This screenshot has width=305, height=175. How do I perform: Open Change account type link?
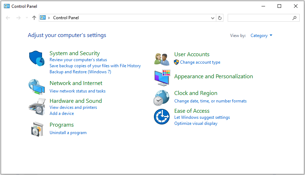click(200, 62)
